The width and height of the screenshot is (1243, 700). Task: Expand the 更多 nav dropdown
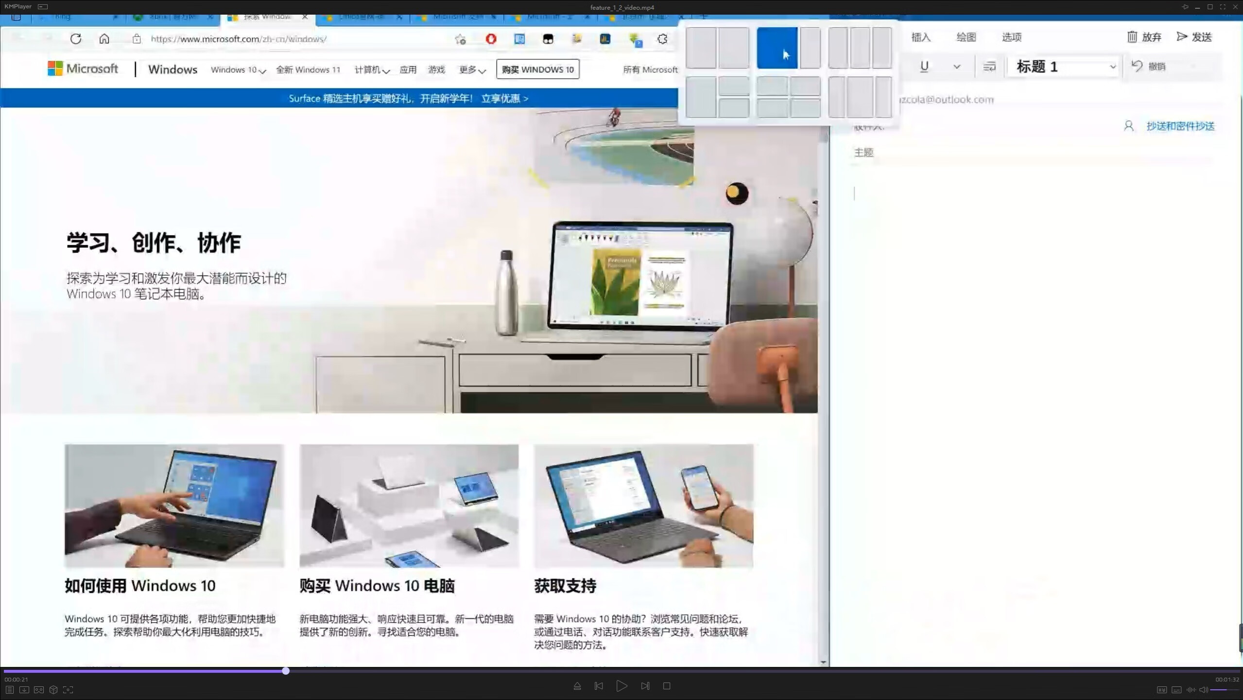coord(472,70)
